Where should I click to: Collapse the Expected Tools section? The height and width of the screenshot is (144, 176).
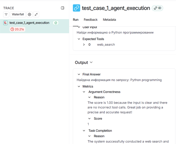click(x=79, y=39)
